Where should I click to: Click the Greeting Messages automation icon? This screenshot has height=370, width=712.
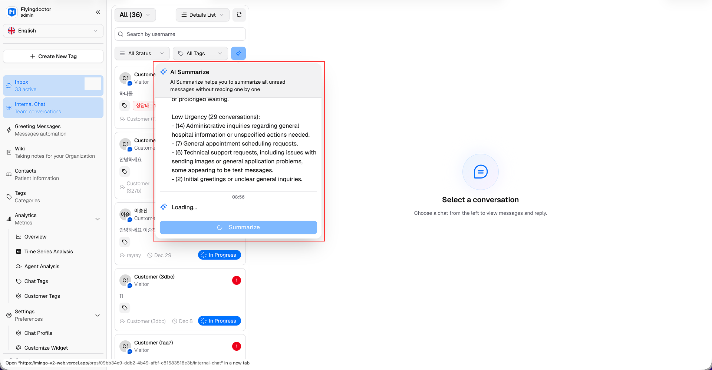click(9, 130)
